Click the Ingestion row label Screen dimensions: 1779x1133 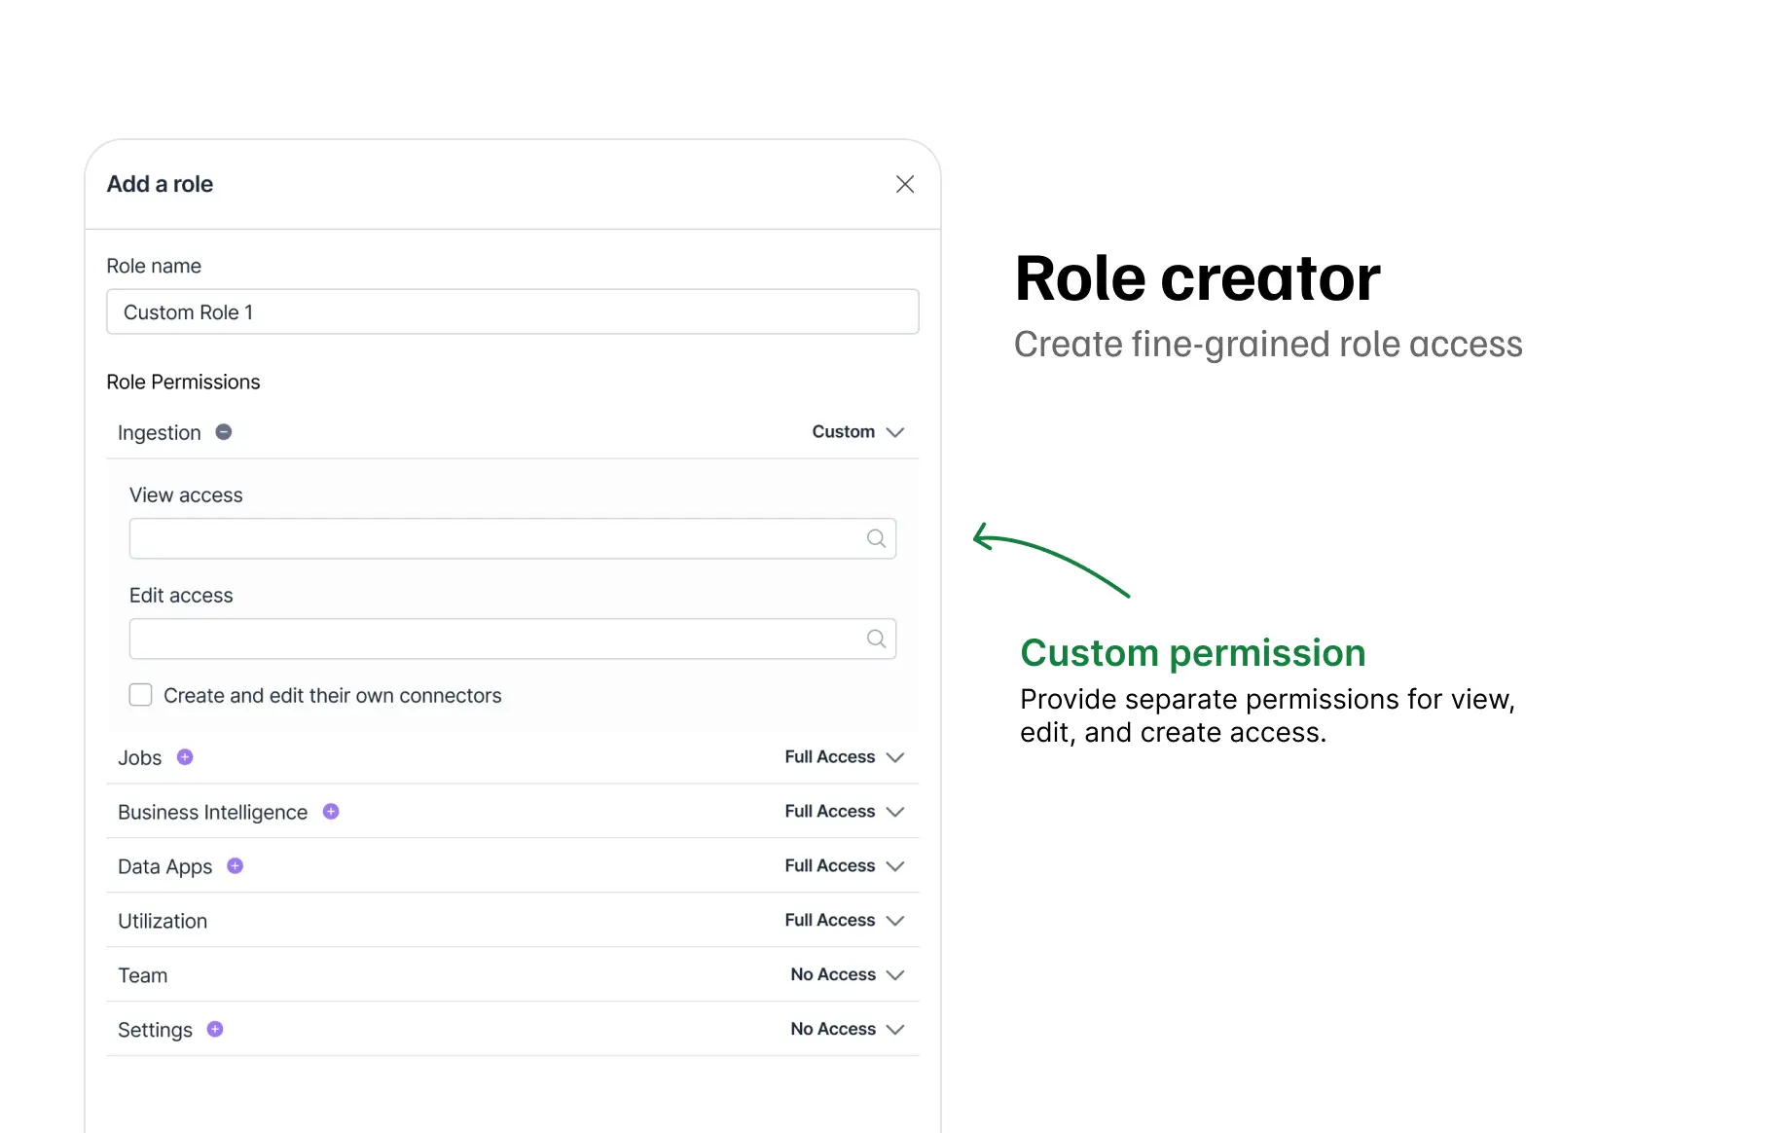160,433
